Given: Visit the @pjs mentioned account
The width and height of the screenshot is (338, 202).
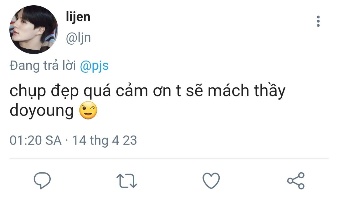Looking at the screenshot, I should point(94,66).
